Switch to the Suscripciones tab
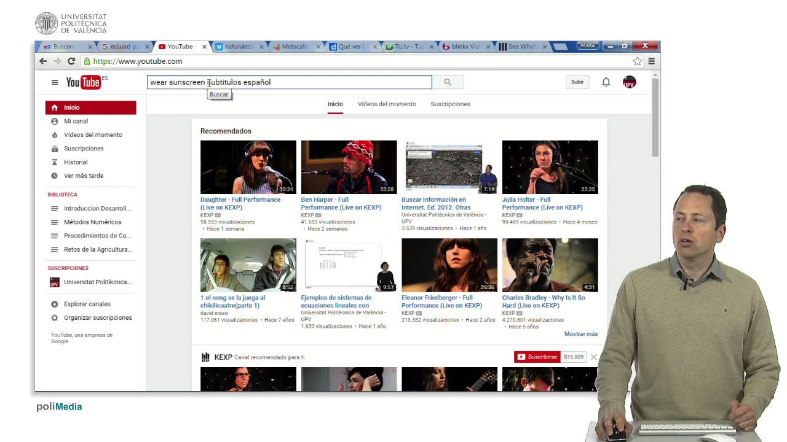The width and height of the screenshot is (787, 442). 451,104
